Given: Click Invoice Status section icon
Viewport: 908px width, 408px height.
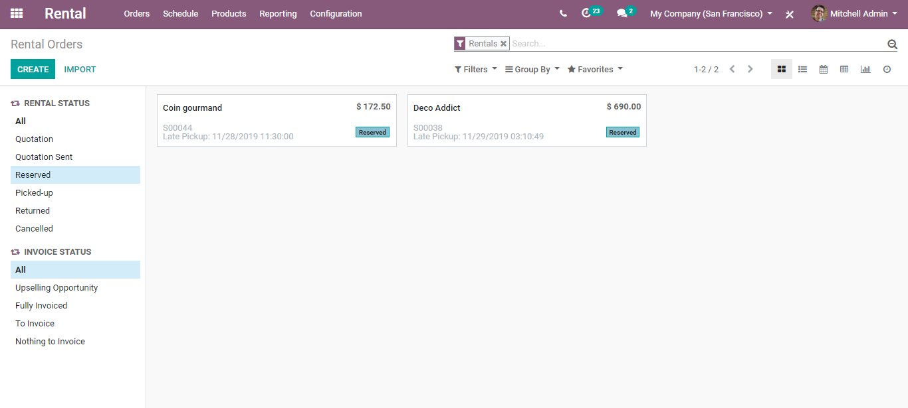Looking at the screenshot, I should (x=15, y=252).
